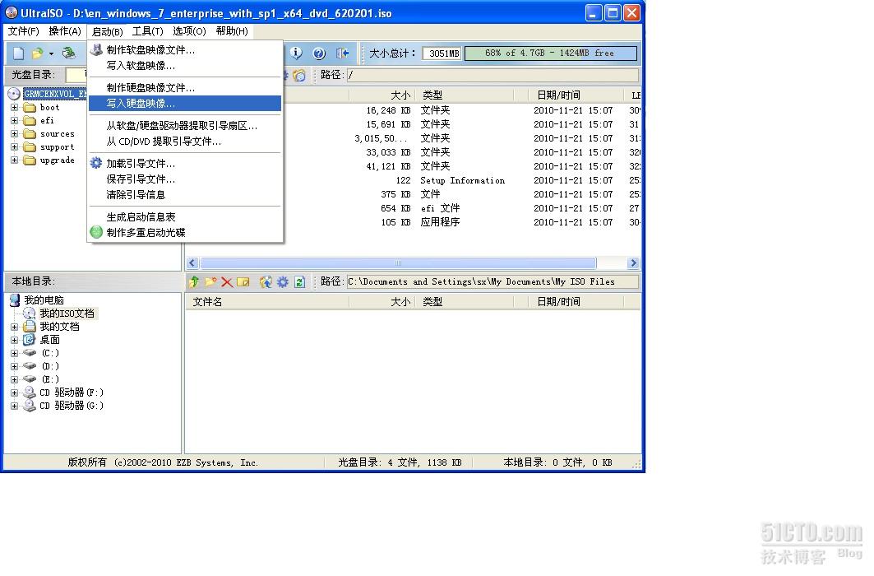Click the horizontal scrollbar right arrow
This screenshot has width=874, height=576.
(633, 263)
